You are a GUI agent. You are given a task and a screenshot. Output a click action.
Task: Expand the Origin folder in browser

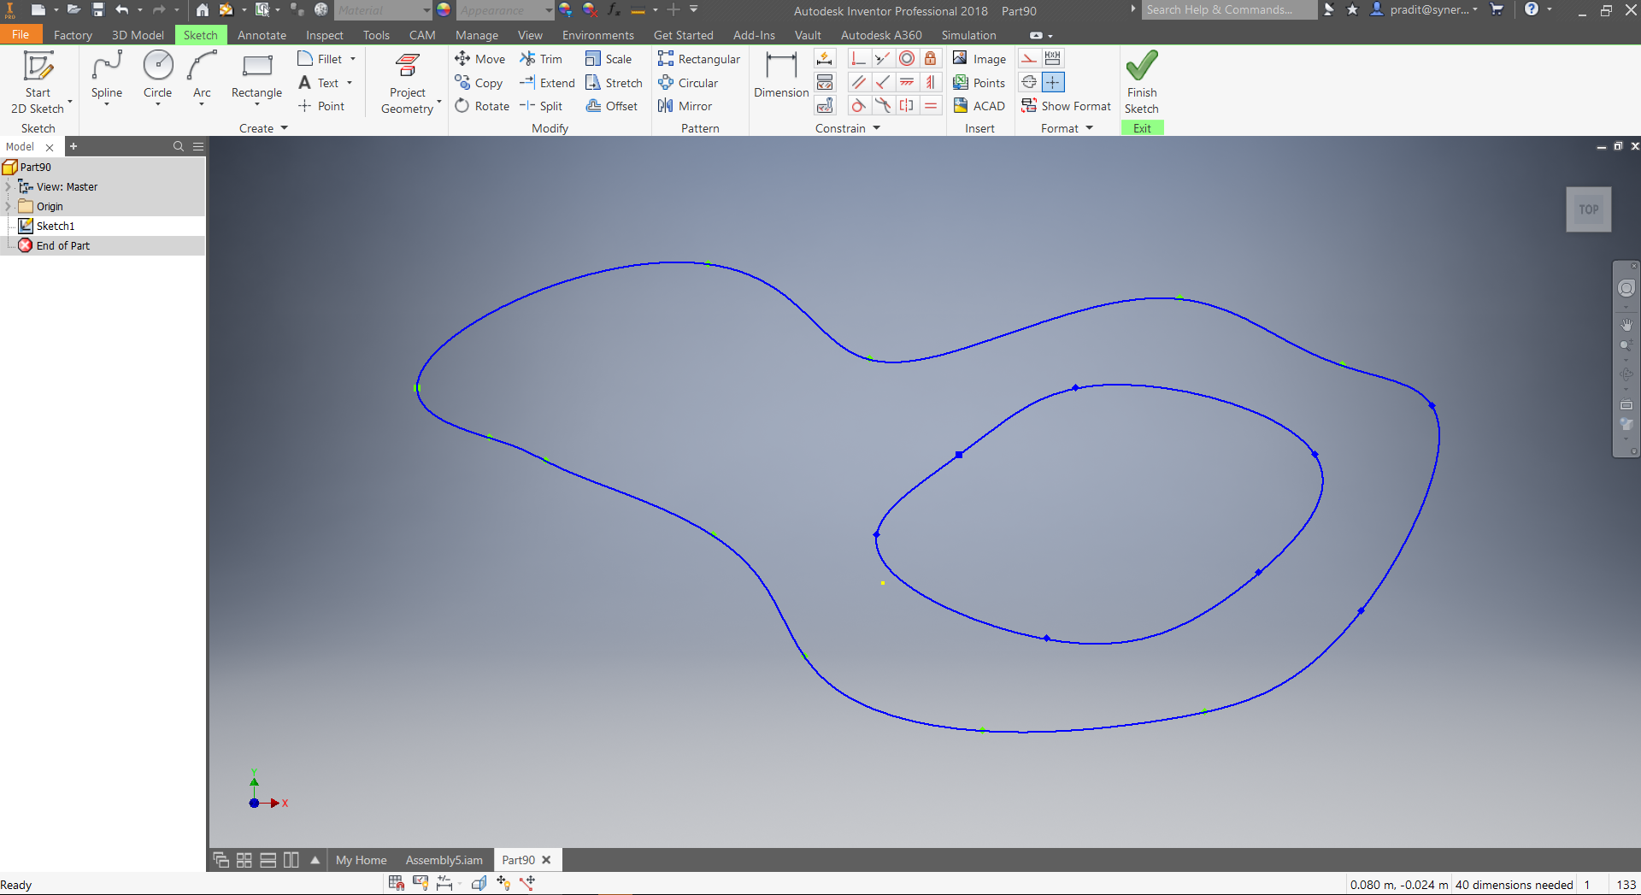point(9,206)
